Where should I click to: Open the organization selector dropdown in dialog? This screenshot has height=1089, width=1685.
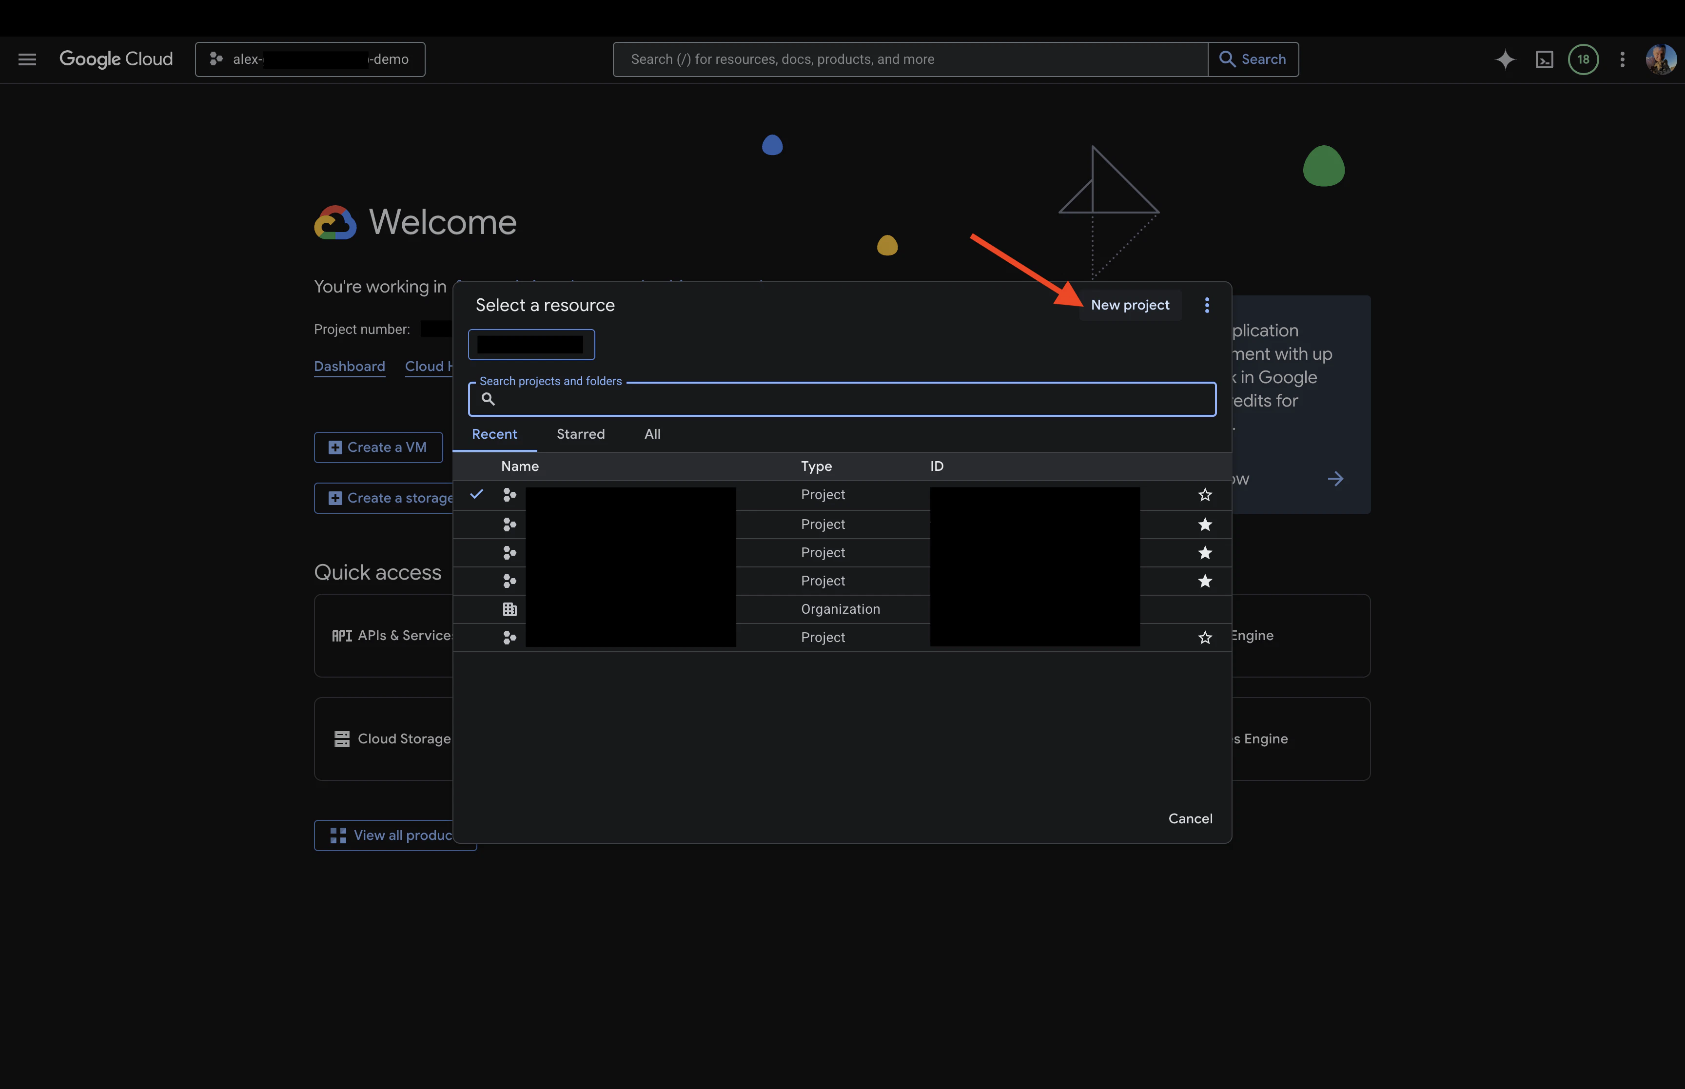click(x=531, y=344)
